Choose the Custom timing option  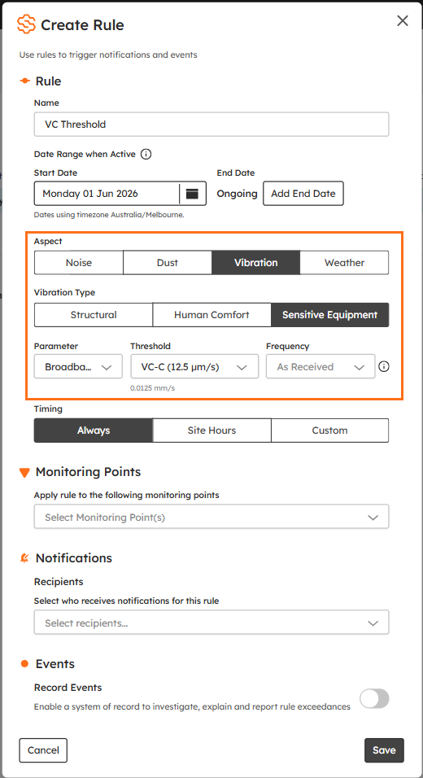pos(329,431)
